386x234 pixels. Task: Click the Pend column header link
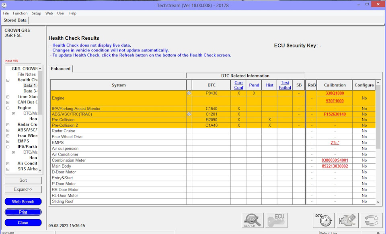[x=254, y=85]
